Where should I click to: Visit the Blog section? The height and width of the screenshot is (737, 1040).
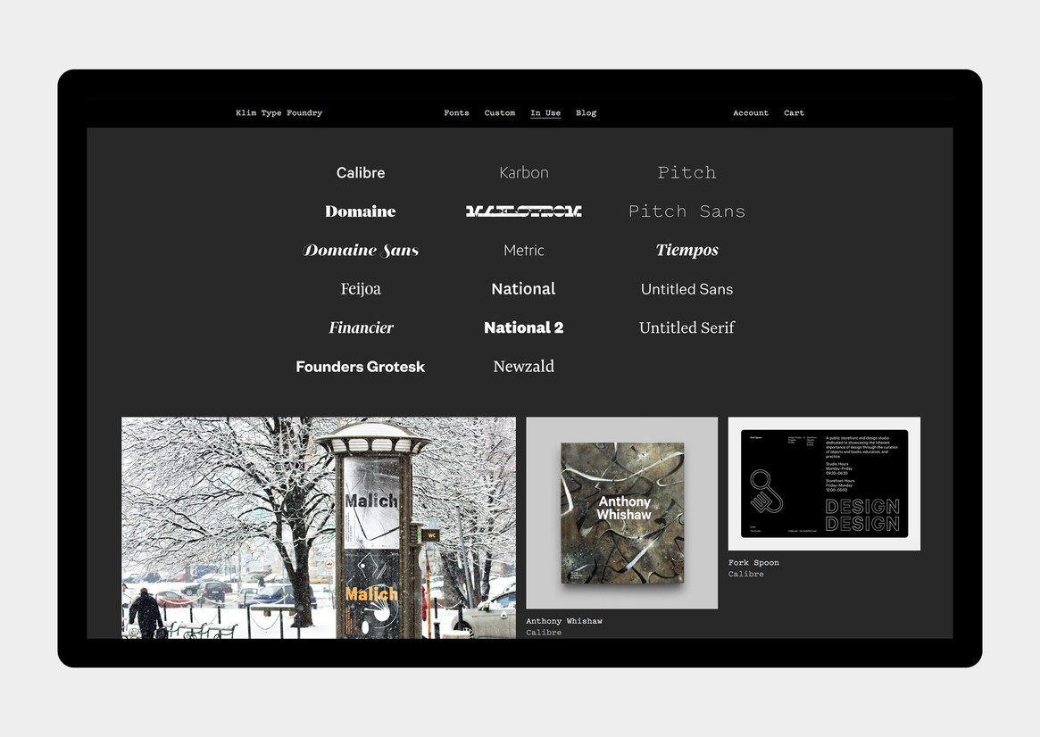click(586, 112)
